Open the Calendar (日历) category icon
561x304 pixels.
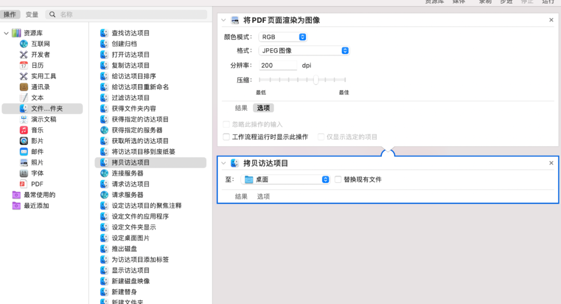pyautogui.click(x=23, y=65)
